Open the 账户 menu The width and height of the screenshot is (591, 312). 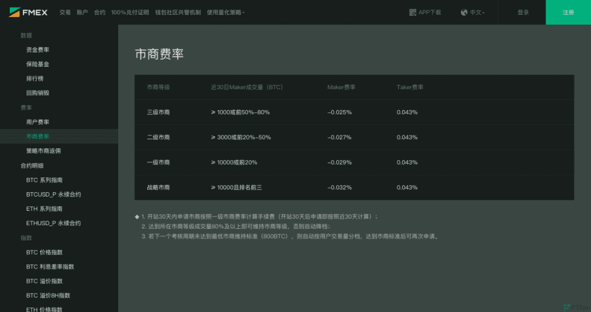click(x=82, y=13)
